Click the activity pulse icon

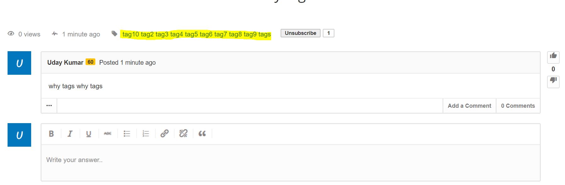[x=55, y=34]
